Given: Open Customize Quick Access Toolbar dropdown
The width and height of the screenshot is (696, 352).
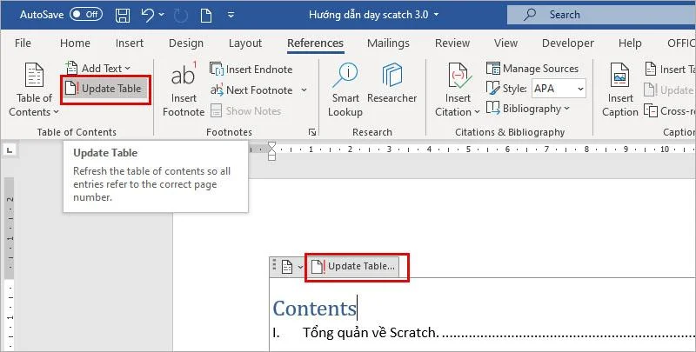Looking at the screenshot, I should (231, 15).
